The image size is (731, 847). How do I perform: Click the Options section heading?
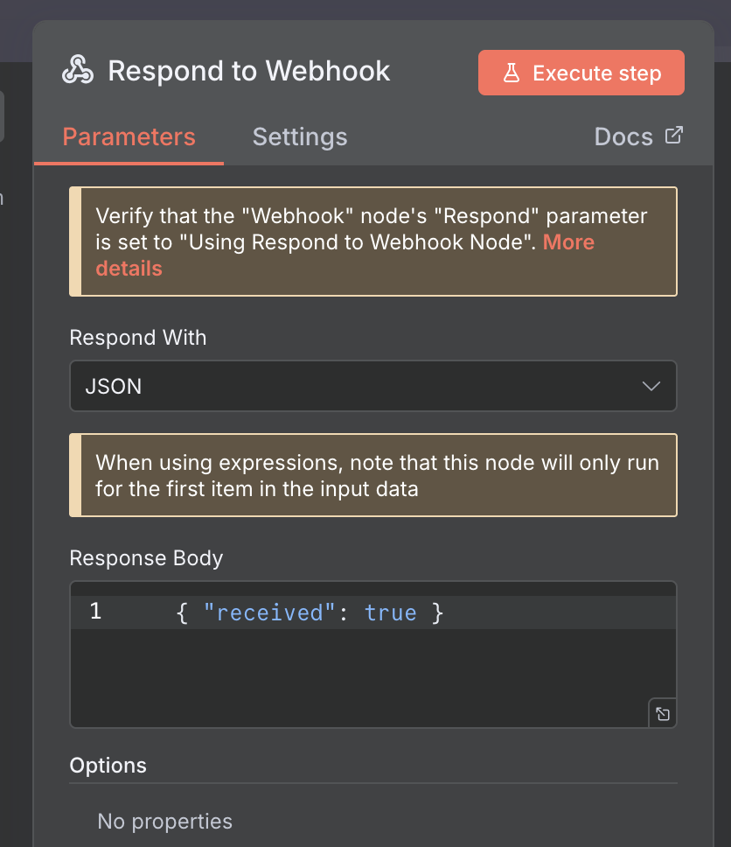click(108, 766)
